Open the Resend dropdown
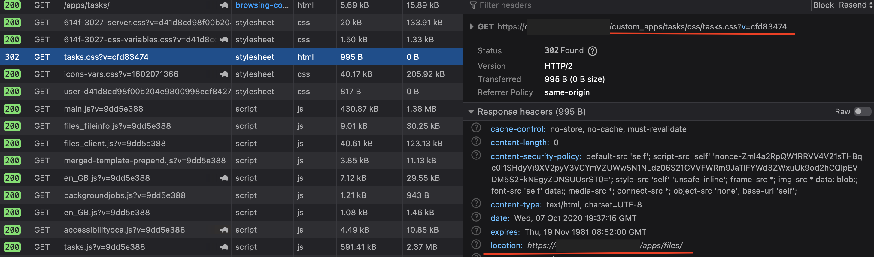Viewport: 874px width, 257px height. tap(855, 5)
